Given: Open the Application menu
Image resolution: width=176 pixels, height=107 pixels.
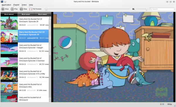Looking at the screenshot, I should pyautogui.click(x=6, y=5).
